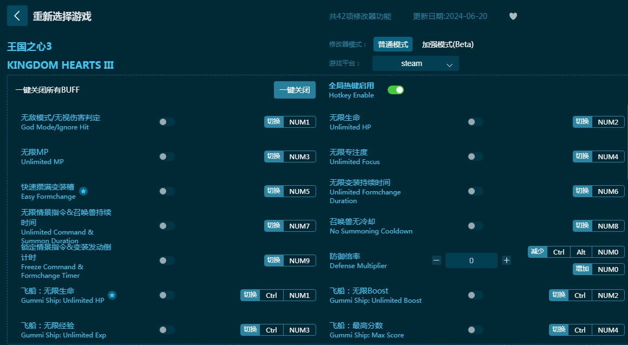
Task: Click 切换 hotkey button for NUM1 God Mode
Action: (x=274, y=122)
